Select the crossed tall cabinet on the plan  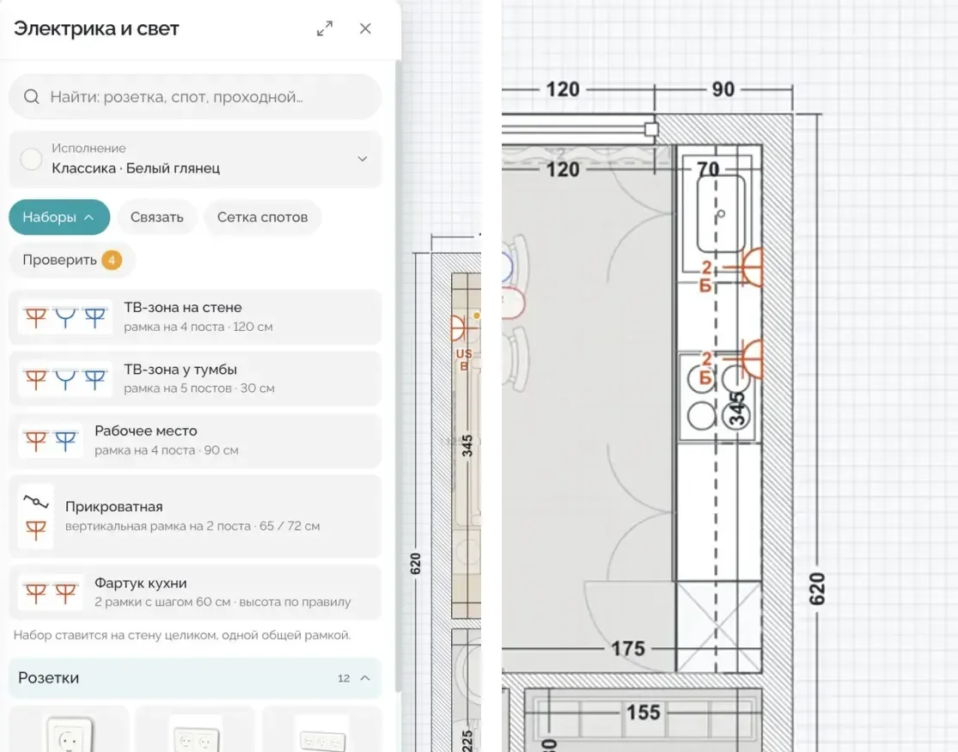click(718, 627)
